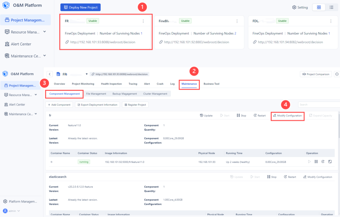
Task: Select the File Management sub-tab
Action: point(96,94)
